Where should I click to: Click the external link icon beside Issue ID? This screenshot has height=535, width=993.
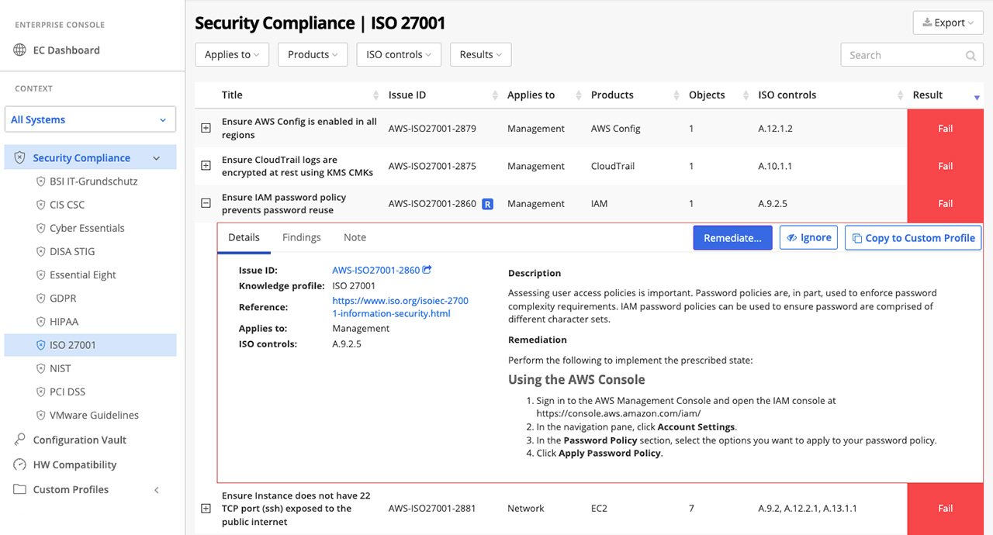[427, 271]
